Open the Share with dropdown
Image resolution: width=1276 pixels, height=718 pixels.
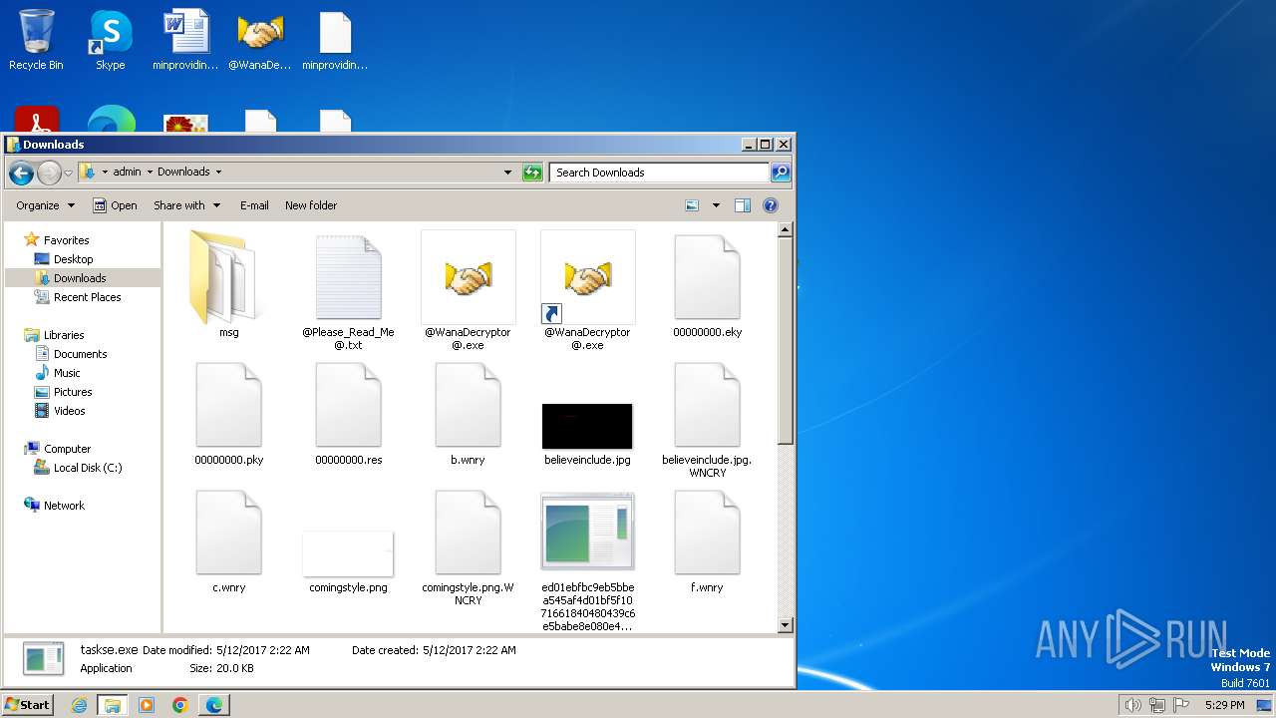pyautogui.click(x=186, y=205)
